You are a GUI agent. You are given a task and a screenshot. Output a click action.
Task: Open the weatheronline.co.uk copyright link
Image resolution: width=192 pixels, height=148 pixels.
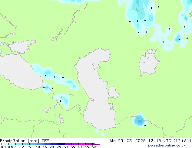166,145
